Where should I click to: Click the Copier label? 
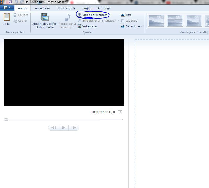(x=22, y=21)
